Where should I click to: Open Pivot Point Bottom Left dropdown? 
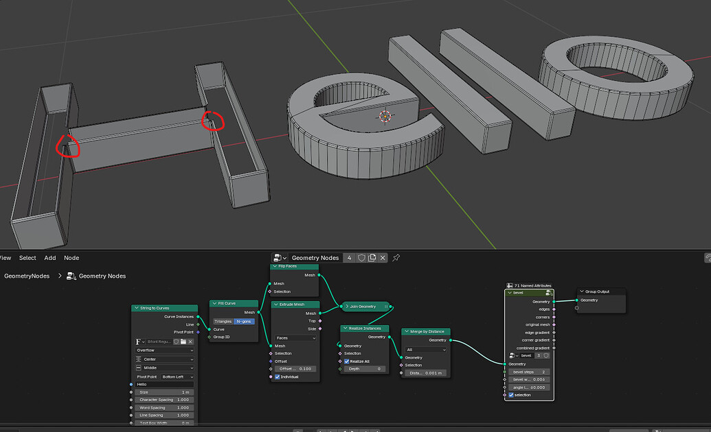[x=177, y=376]
